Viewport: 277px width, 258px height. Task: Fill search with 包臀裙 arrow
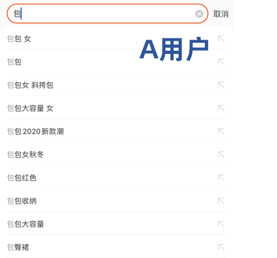[x=221, y=247]
